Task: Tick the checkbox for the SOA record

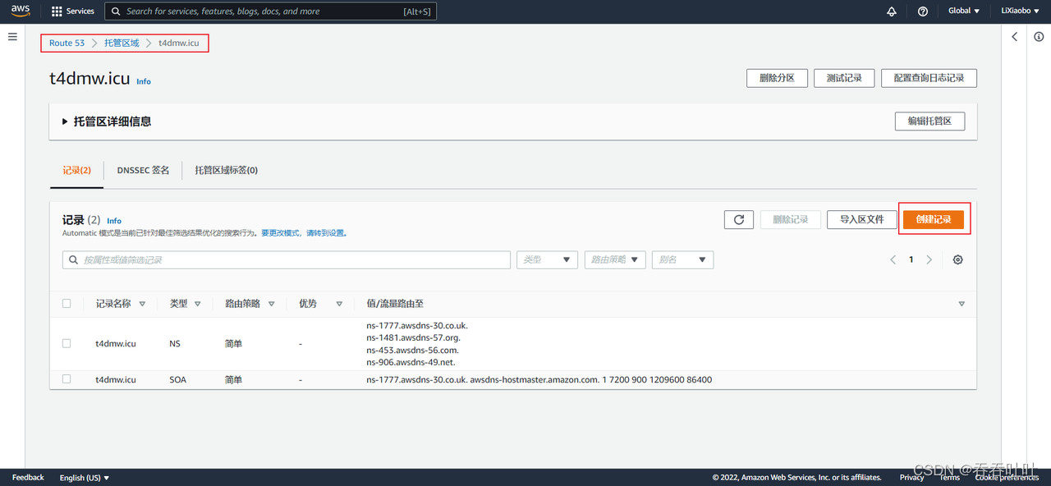Action: pos(67,379)
